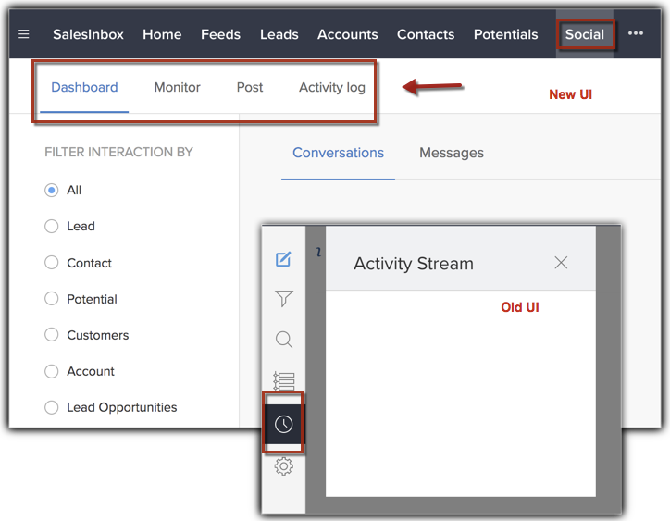The height and width of the screenshot is (521, 670).
Task: Go to the Home module
Action: (x=162, y=34)
